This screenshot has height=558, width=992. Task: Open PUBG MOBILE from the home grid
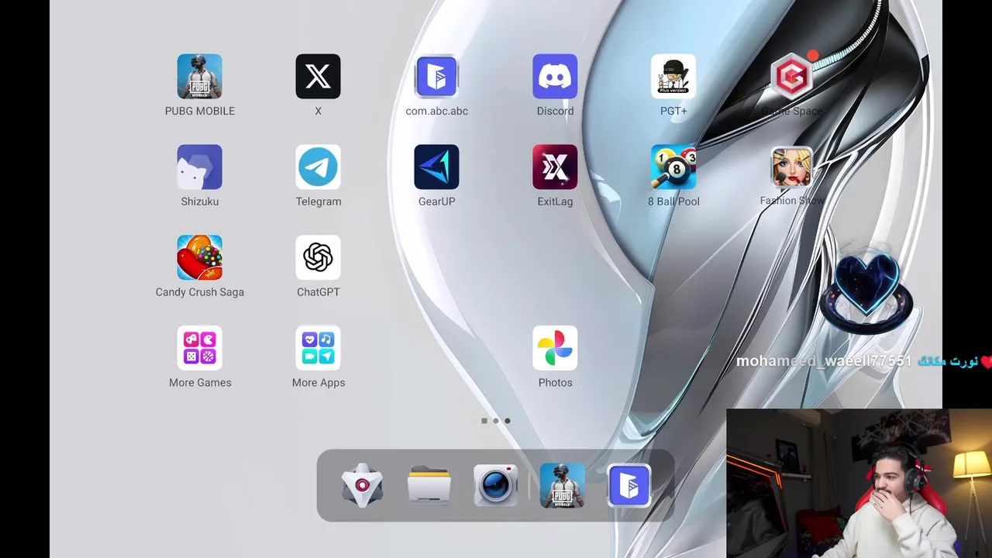pyautogui.click(x=199, y=76)
